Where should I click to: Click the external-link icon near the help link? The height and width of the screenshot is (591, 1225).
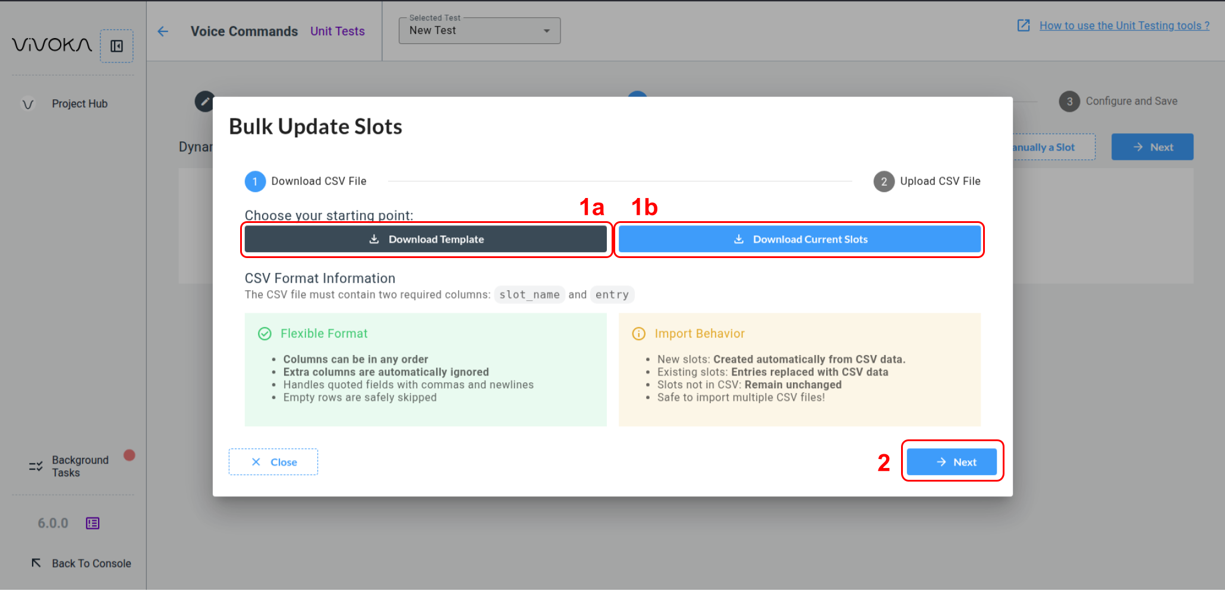(1023, 26)
